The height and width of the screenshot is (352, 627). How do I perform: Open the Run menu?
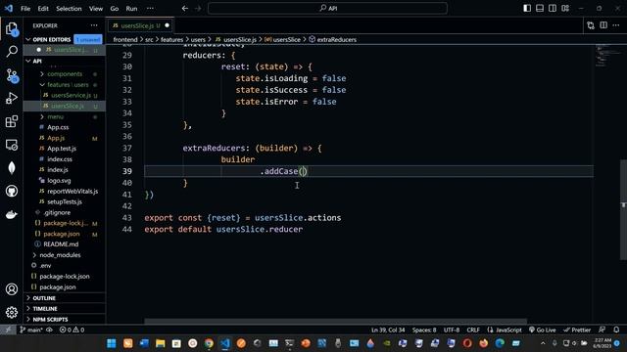(x=131, y=9)
